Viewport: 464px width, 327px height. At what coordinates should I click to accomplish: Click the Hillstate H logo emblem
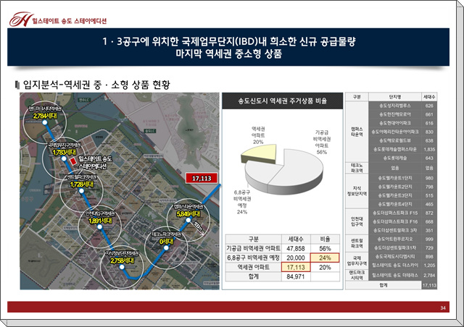pyautogui.click(x=20, y=20)
